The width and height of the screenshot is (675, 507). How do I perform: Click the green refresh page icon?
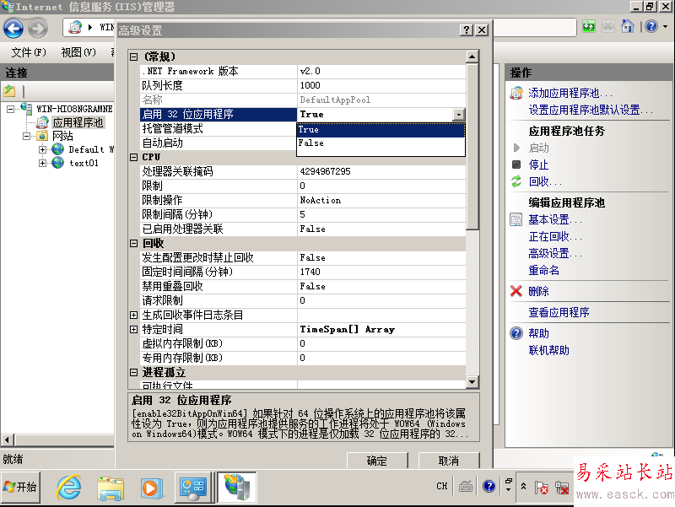click(x=588, y=27)
